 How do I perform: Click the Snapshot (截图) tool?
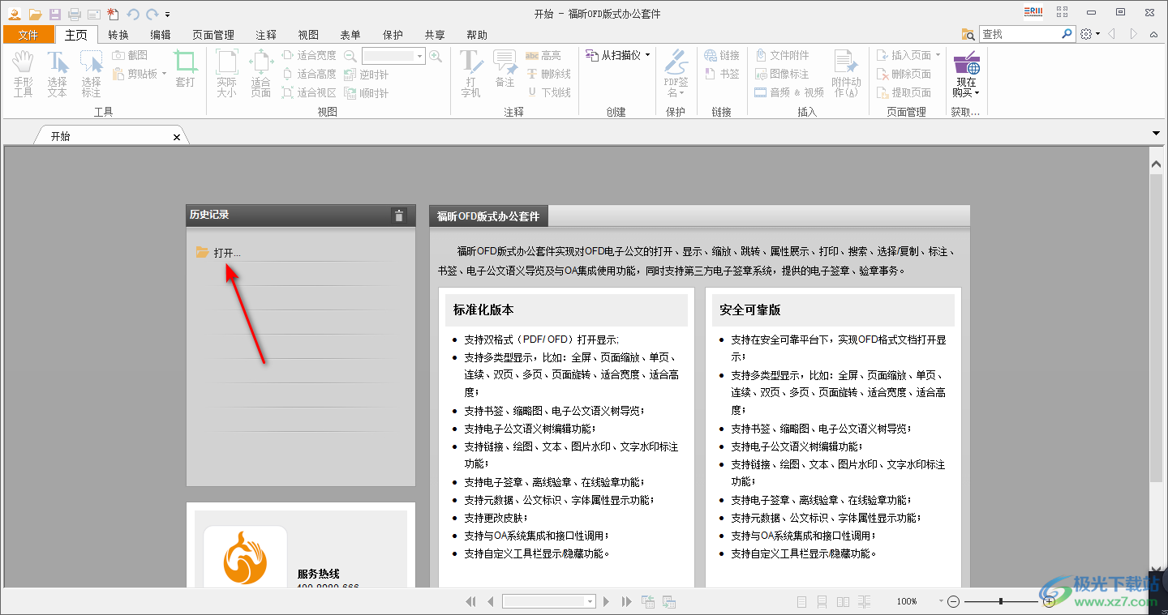click(x=130, y=55)
